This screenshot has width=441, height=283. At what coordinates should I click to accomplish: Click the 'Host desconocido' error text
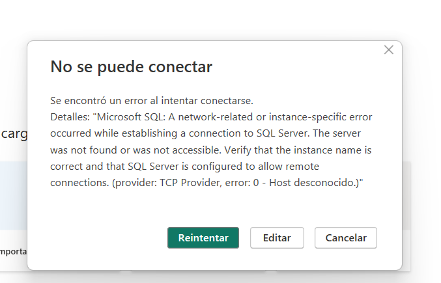[319, 183]
